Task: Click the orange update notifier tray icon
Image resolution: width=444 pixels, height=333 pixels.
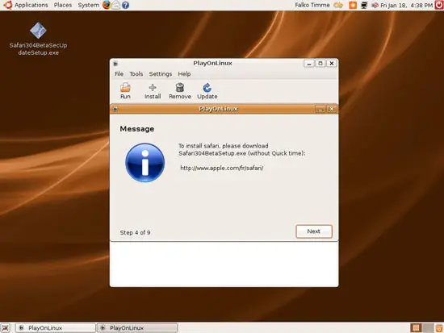Action: 353,5
